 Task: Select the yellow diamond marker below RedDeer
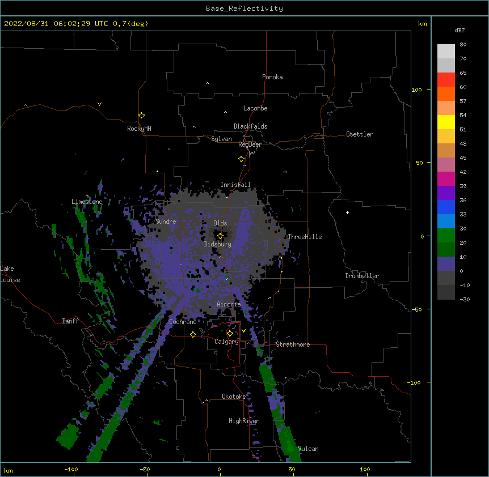point(241,159)
